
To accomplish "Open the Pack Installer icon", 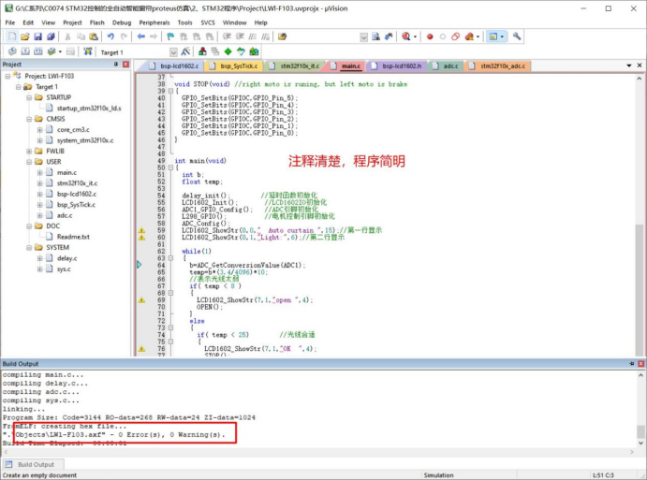I will [254, 51].
